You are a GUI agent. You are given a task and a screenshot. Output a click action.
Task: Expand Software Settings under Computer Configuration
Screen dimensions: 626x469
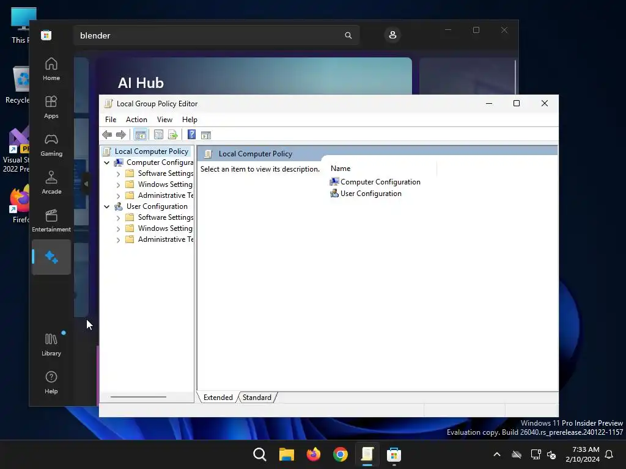[118, 174]
